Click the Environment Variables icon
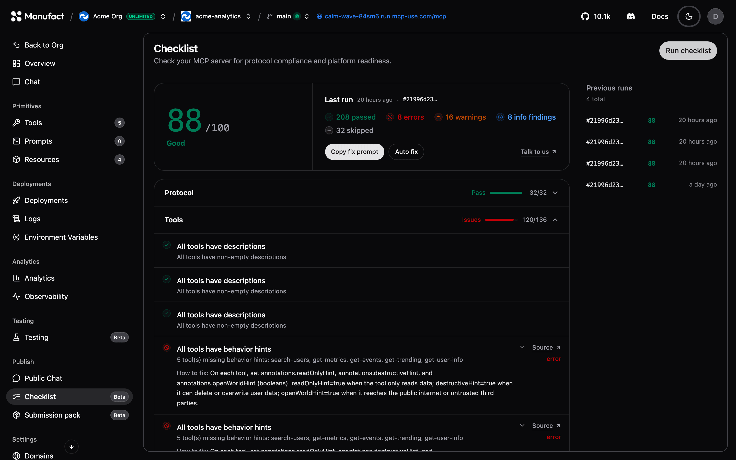The width and height of the screenshot is (736, 460). point(16,237)
